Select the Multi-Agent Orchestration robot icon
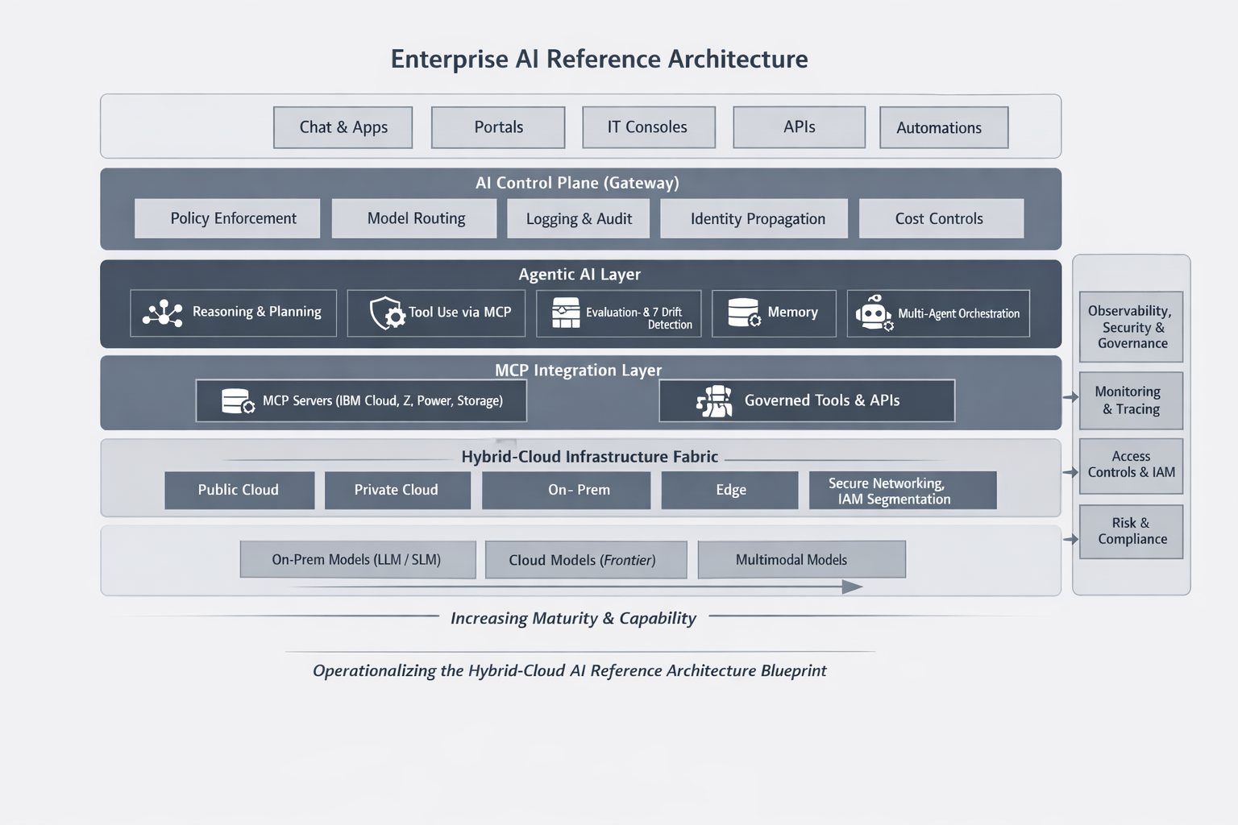 [874, 313]
